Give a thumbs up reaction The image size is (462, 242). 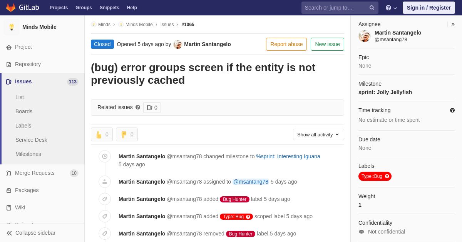point(102,134)
